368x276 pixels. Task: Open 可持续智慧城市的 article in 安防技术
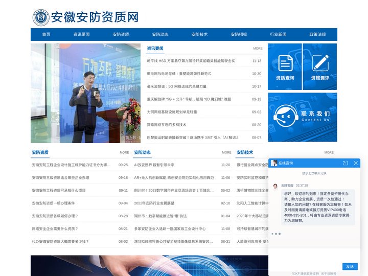coord(252,229)
